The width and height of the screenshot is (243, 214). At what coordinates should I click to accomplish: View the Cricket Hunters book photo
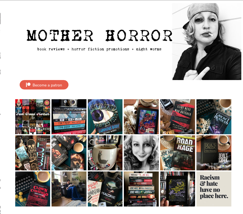point(214,117)
